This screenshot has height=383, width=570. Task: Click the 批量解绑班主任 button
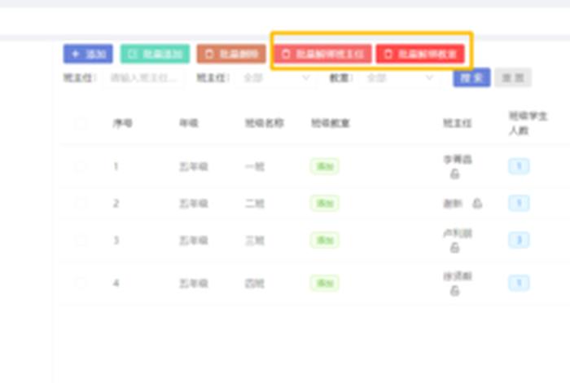322,54
